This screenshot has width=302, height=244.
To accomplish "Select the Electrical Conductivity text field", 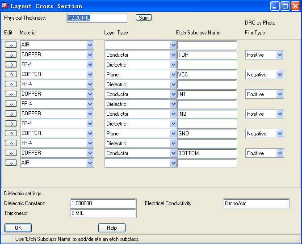I will coord(256,203).
